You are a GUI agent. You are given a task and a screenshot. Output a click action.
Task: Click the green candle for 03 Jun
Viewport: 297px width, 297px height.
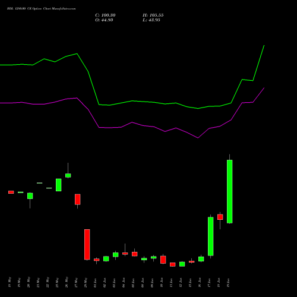click(x=116, y=255)
